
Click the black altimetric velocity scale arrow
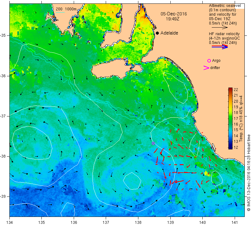220,28
